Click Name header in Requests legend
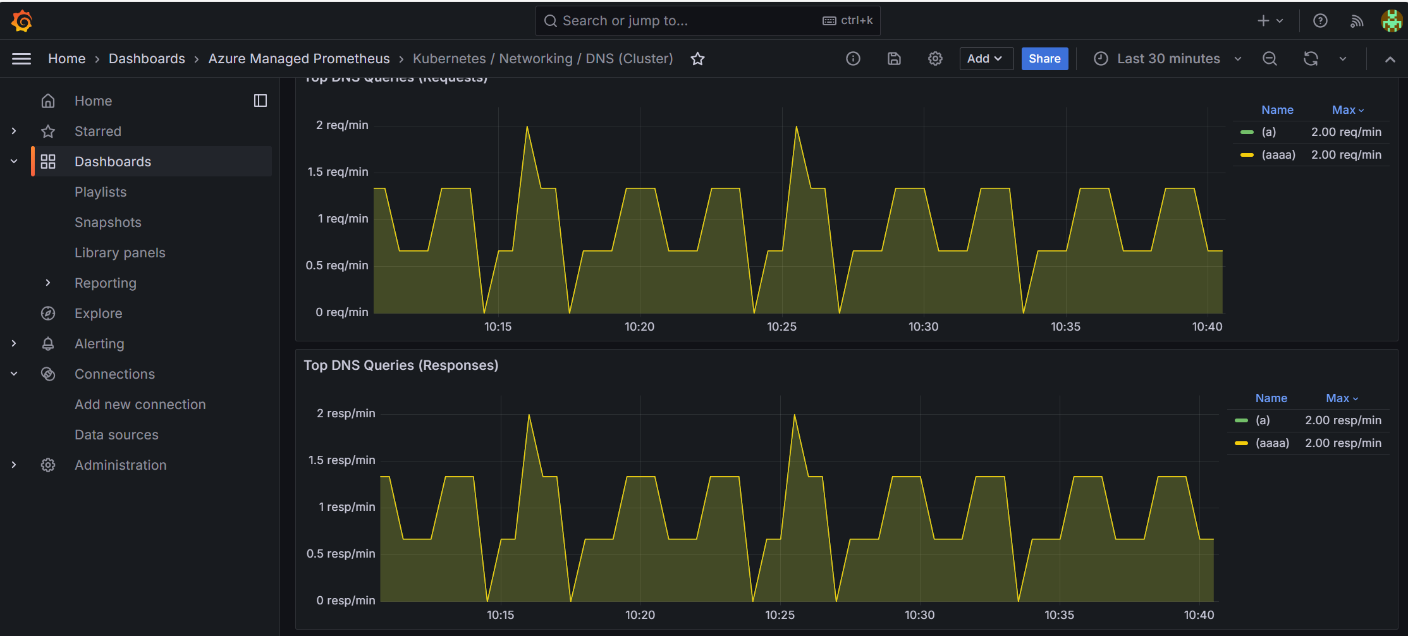 point(1277,109)
